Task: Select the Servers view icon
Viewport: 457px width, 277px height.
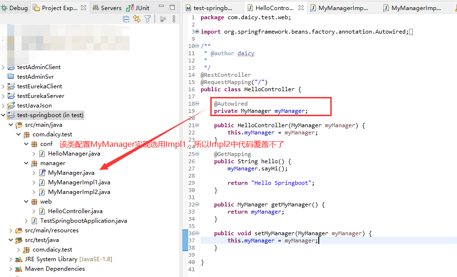Action: (96, 7)
